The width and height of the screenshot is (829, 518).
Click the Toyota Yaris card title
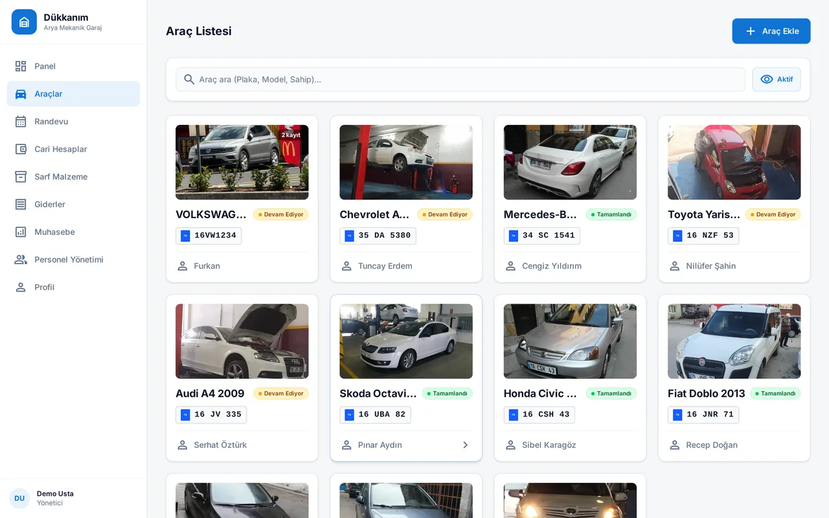704,214
